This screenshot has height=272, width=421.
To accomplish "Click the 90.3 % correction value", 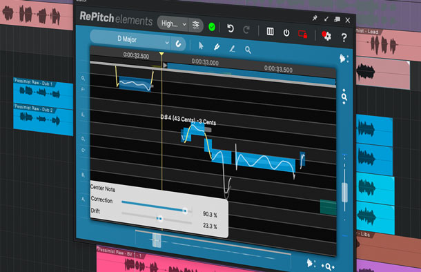I will point(210,214).
